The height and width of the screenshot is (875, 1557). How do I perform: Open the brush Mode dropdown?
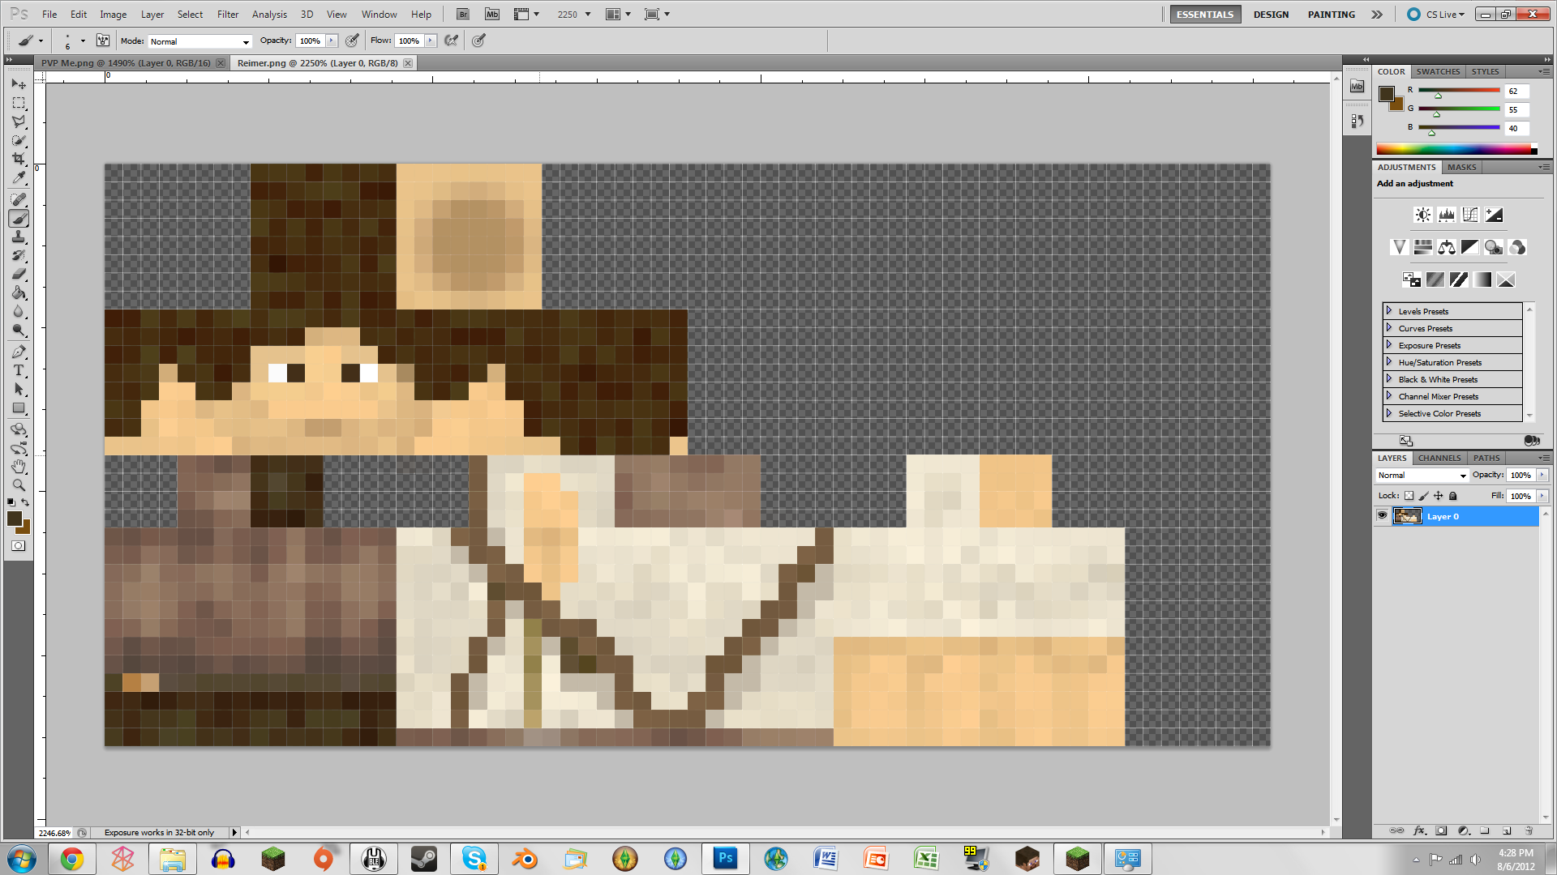(199, 41)
